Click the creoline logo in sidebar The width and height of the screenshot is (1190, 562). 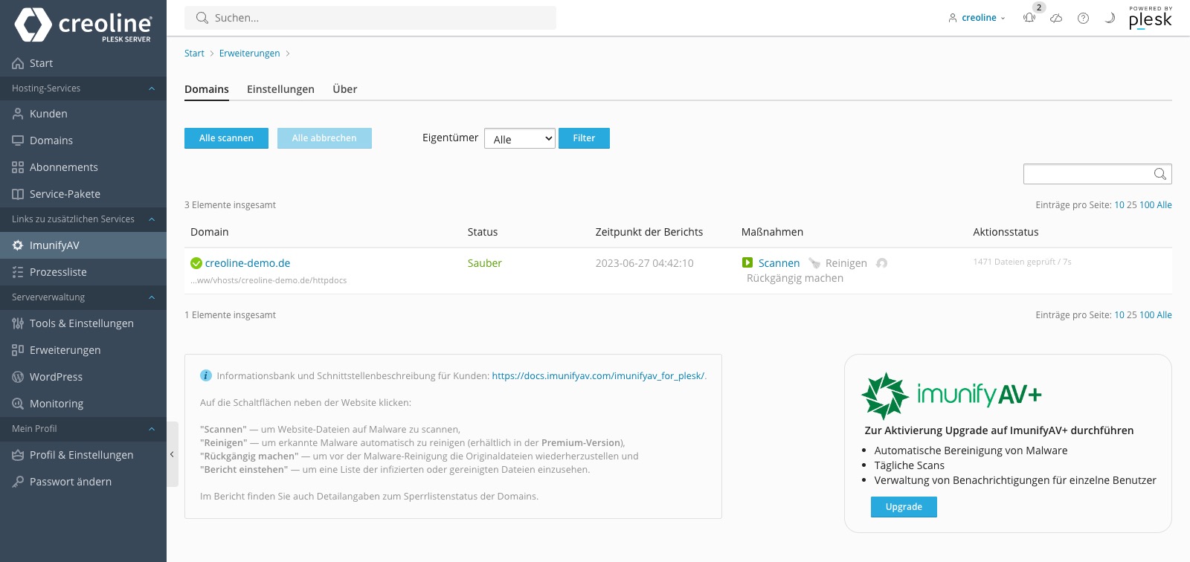tap(83, 25)
